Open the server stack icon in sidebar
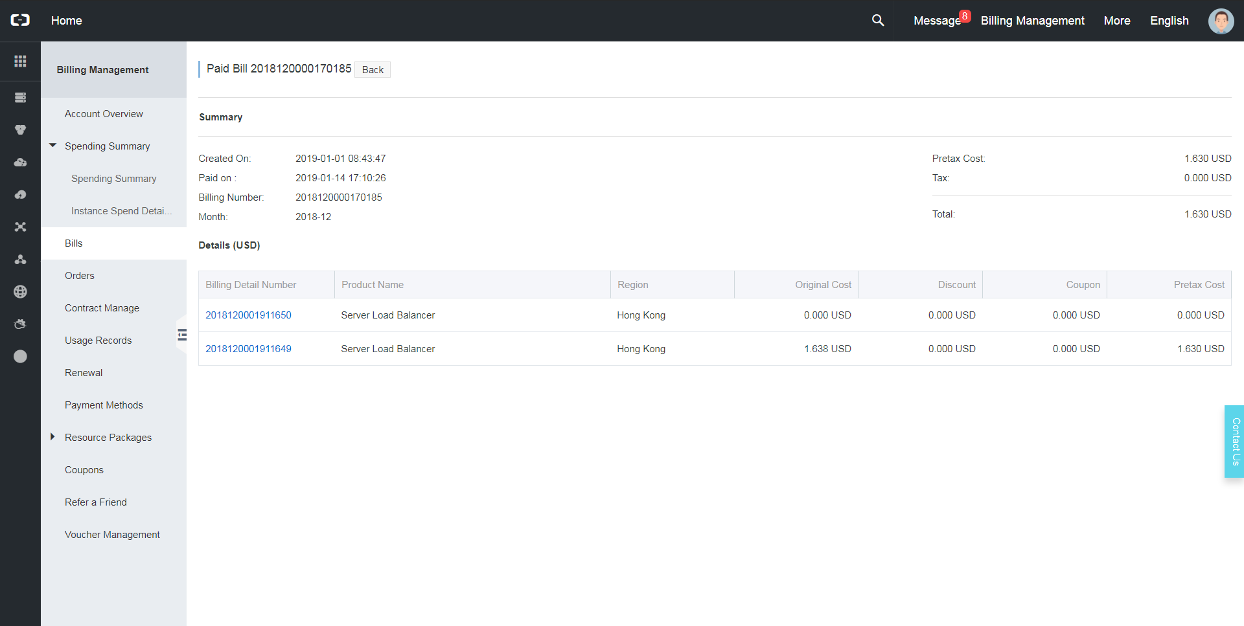1244x626 pixels. click(x=20, y=98)
